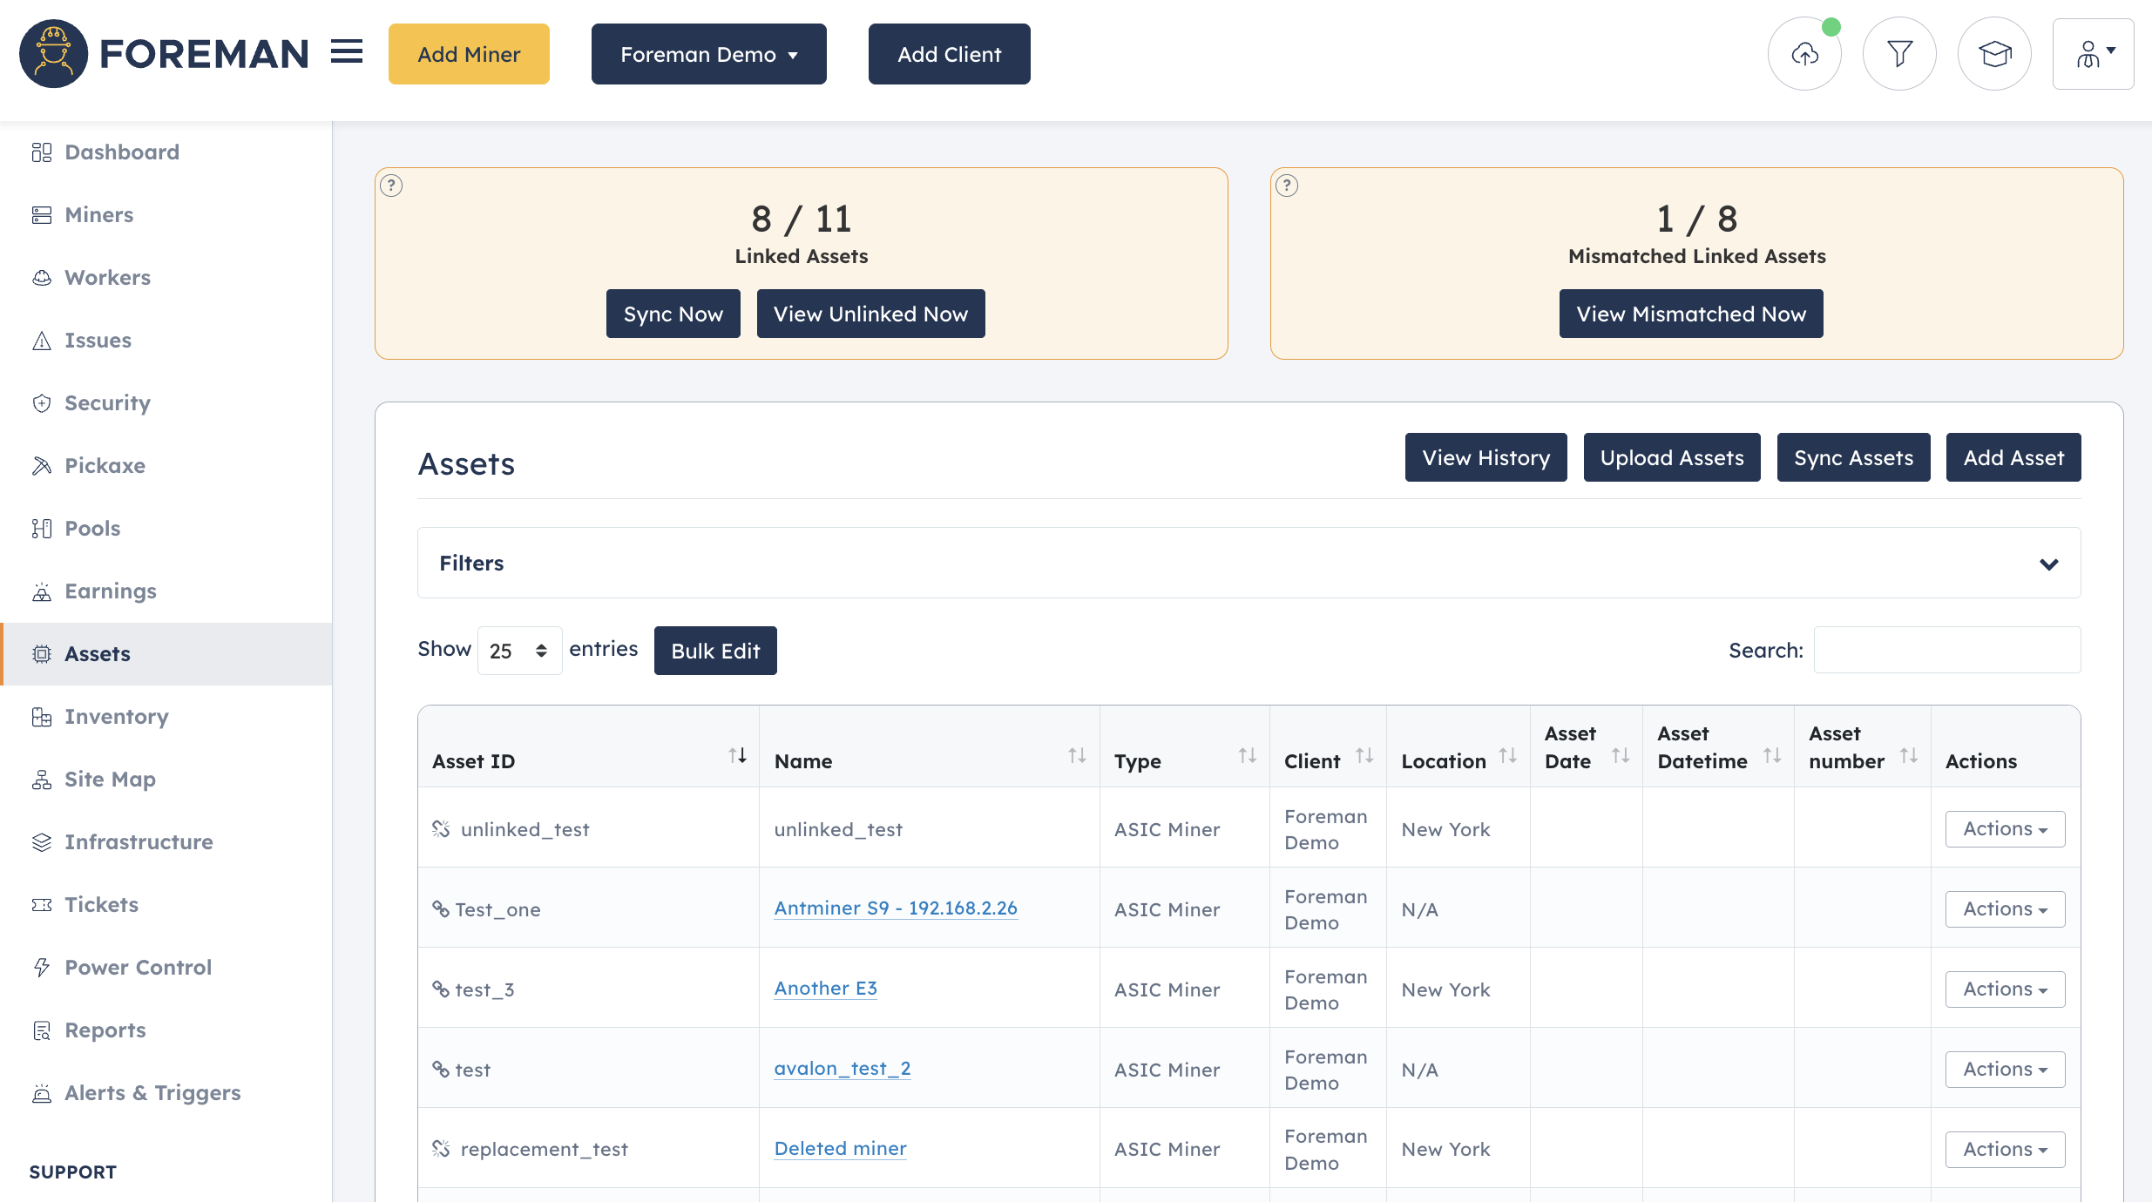
Task: Open Actions dropdown for replacement_test
Action: coord(2005,1150)
